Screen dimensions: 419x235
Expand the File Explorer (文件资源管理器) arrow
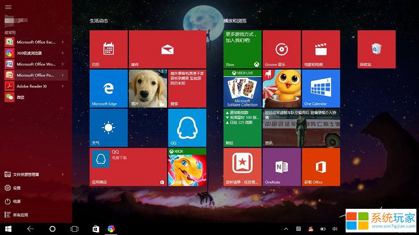point(63,174)
